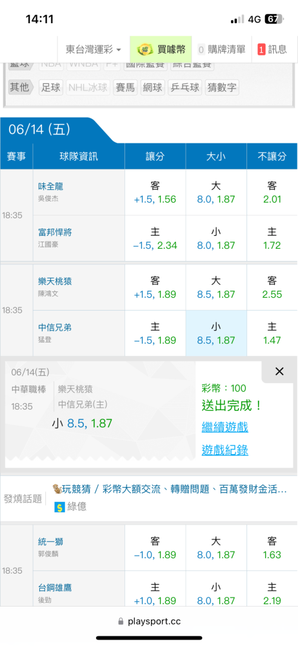
Task: Switch to 乒乓球 category
Action: tap(184, 87)
